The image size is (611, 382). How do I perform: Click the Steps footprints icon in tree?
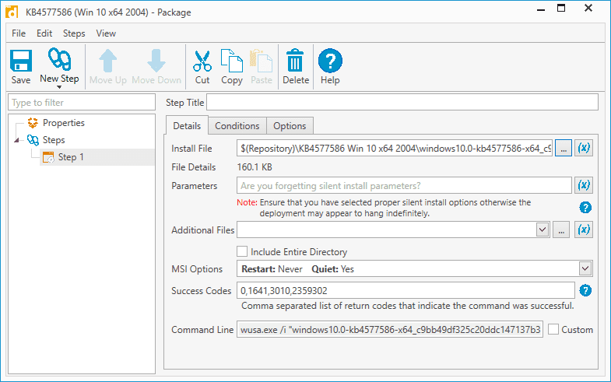point(33,140)
